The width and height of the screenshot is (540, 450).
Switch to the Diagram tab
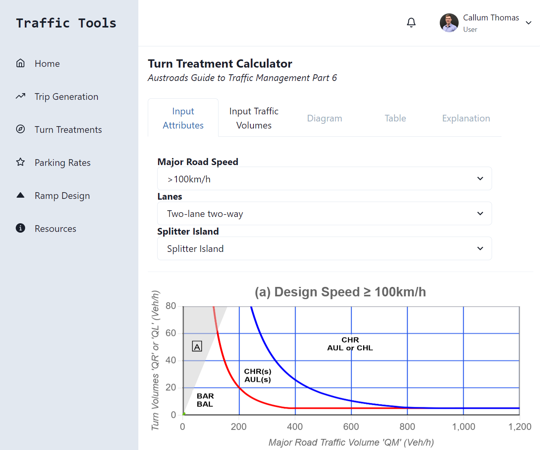pos(325,118)
